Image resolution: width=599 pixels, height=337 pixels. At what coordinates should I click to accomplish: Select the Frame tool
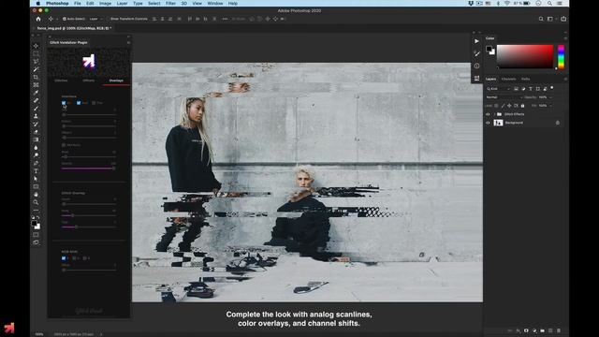[36, 85]
